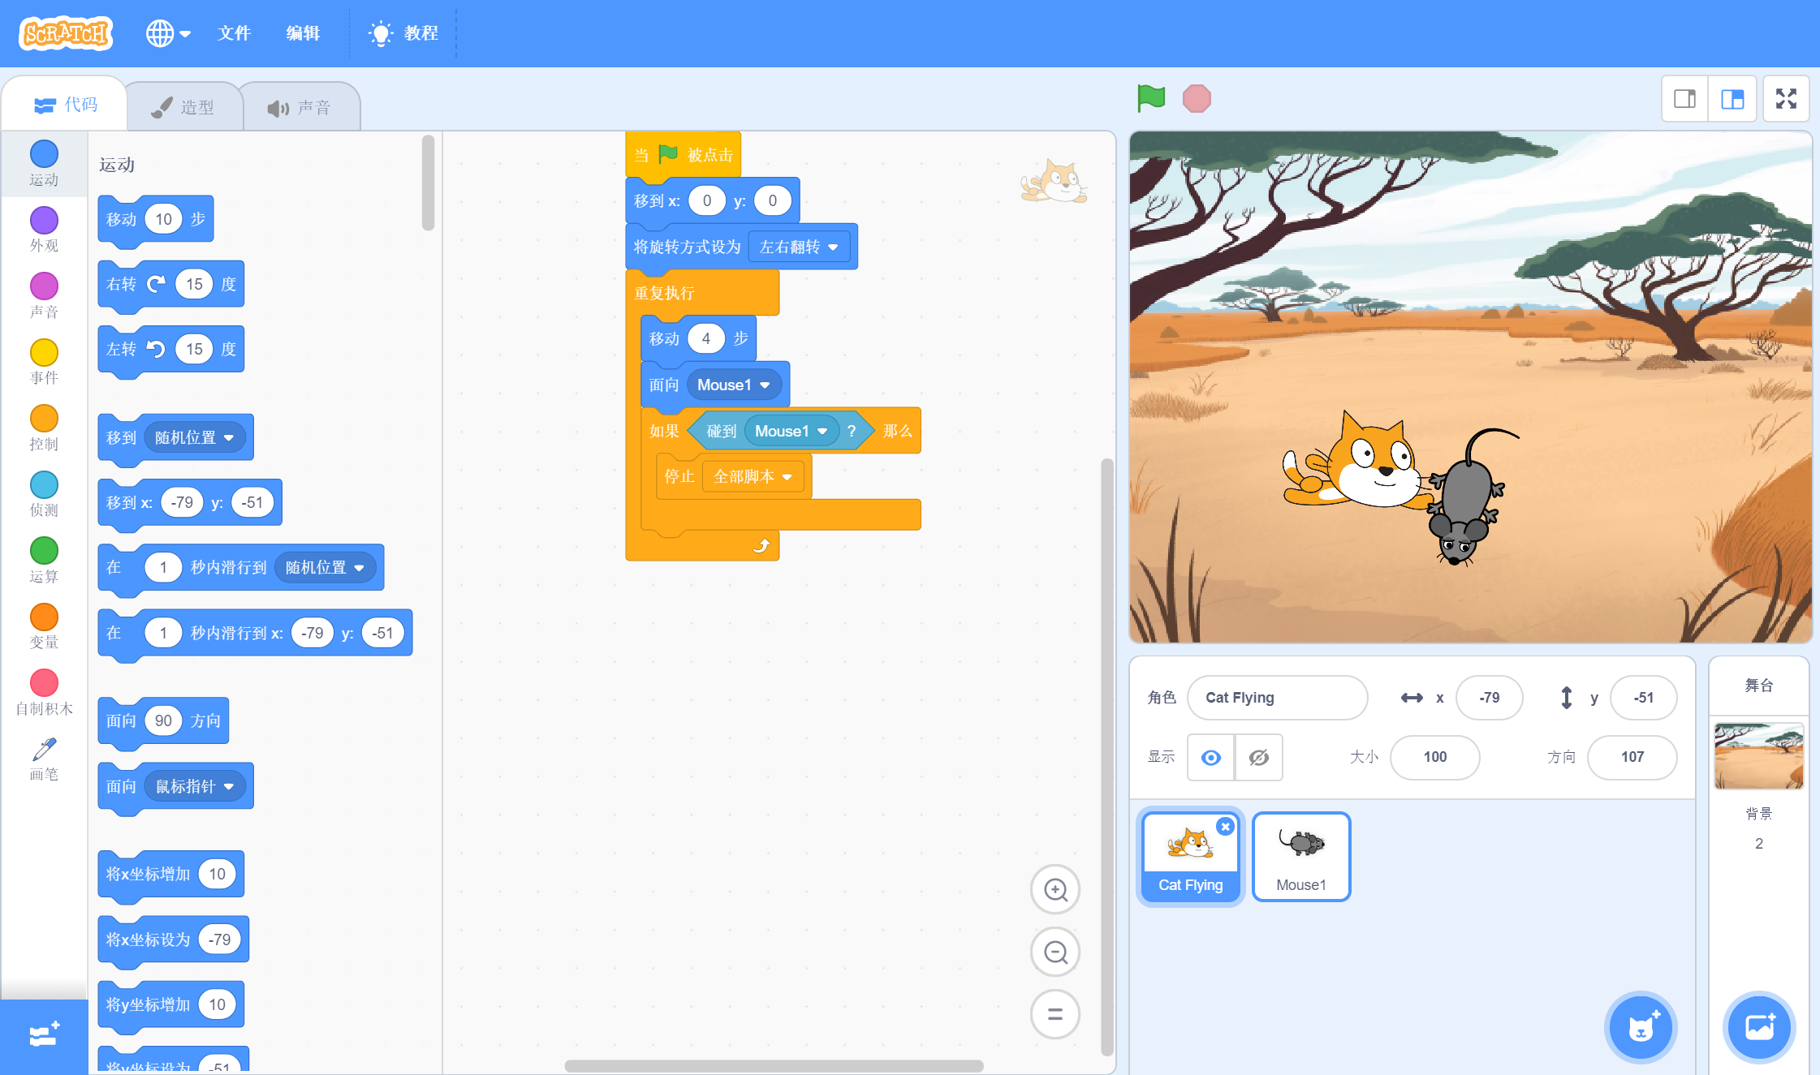
Task: Switch to small stage layout
Action: [1684, 99]
